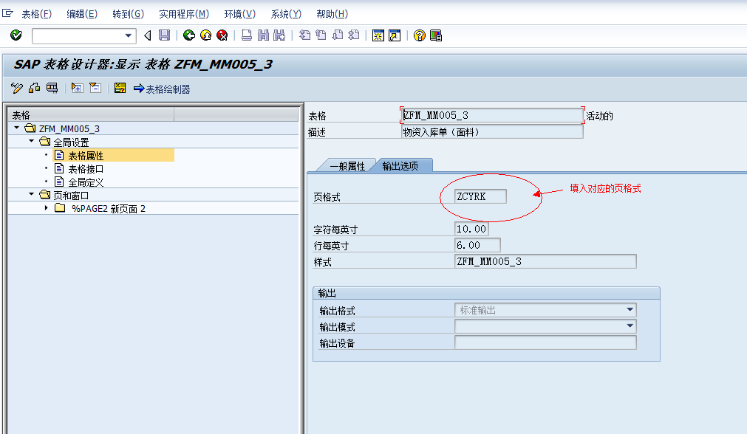The image size is (747, 434).
Task: Open the 实用程序(M) menu
Action: [x=184, y=14]
